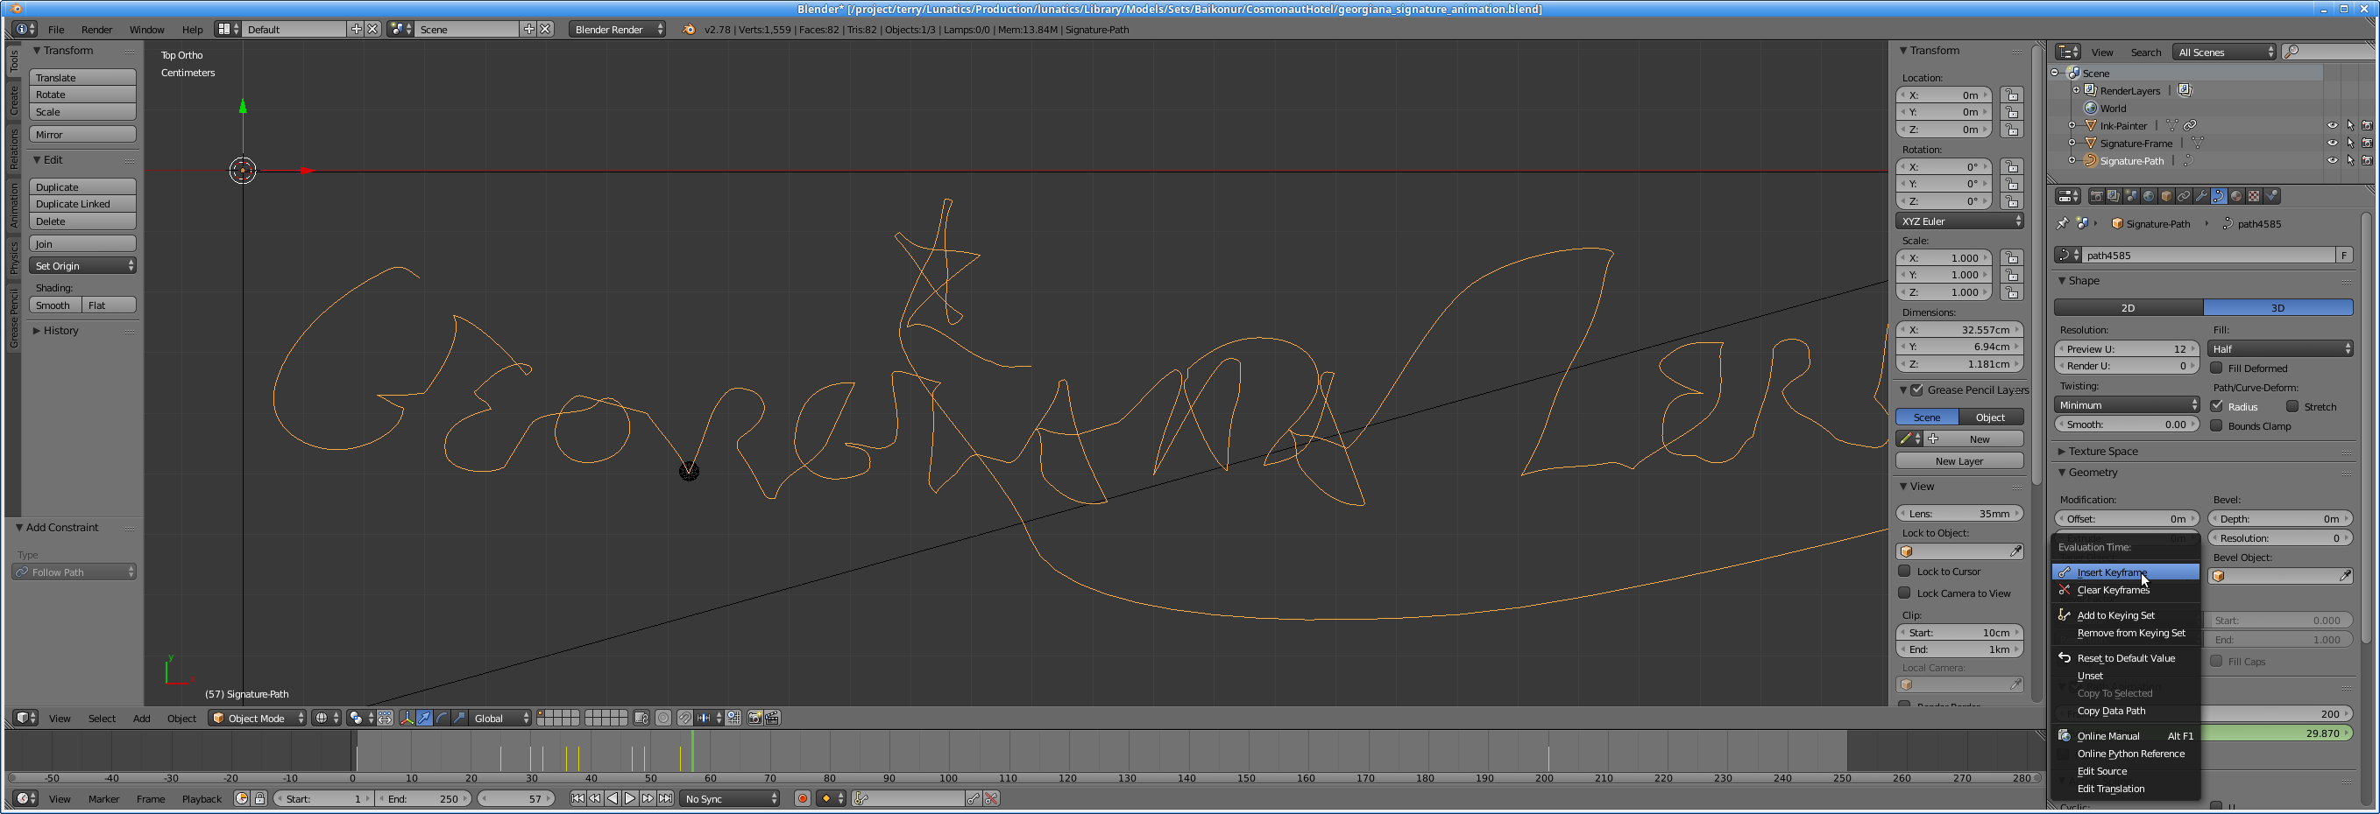The image size is (2380, 814).
Task: Click the Duplicate Linked button
Action: [x=82, y=204]
